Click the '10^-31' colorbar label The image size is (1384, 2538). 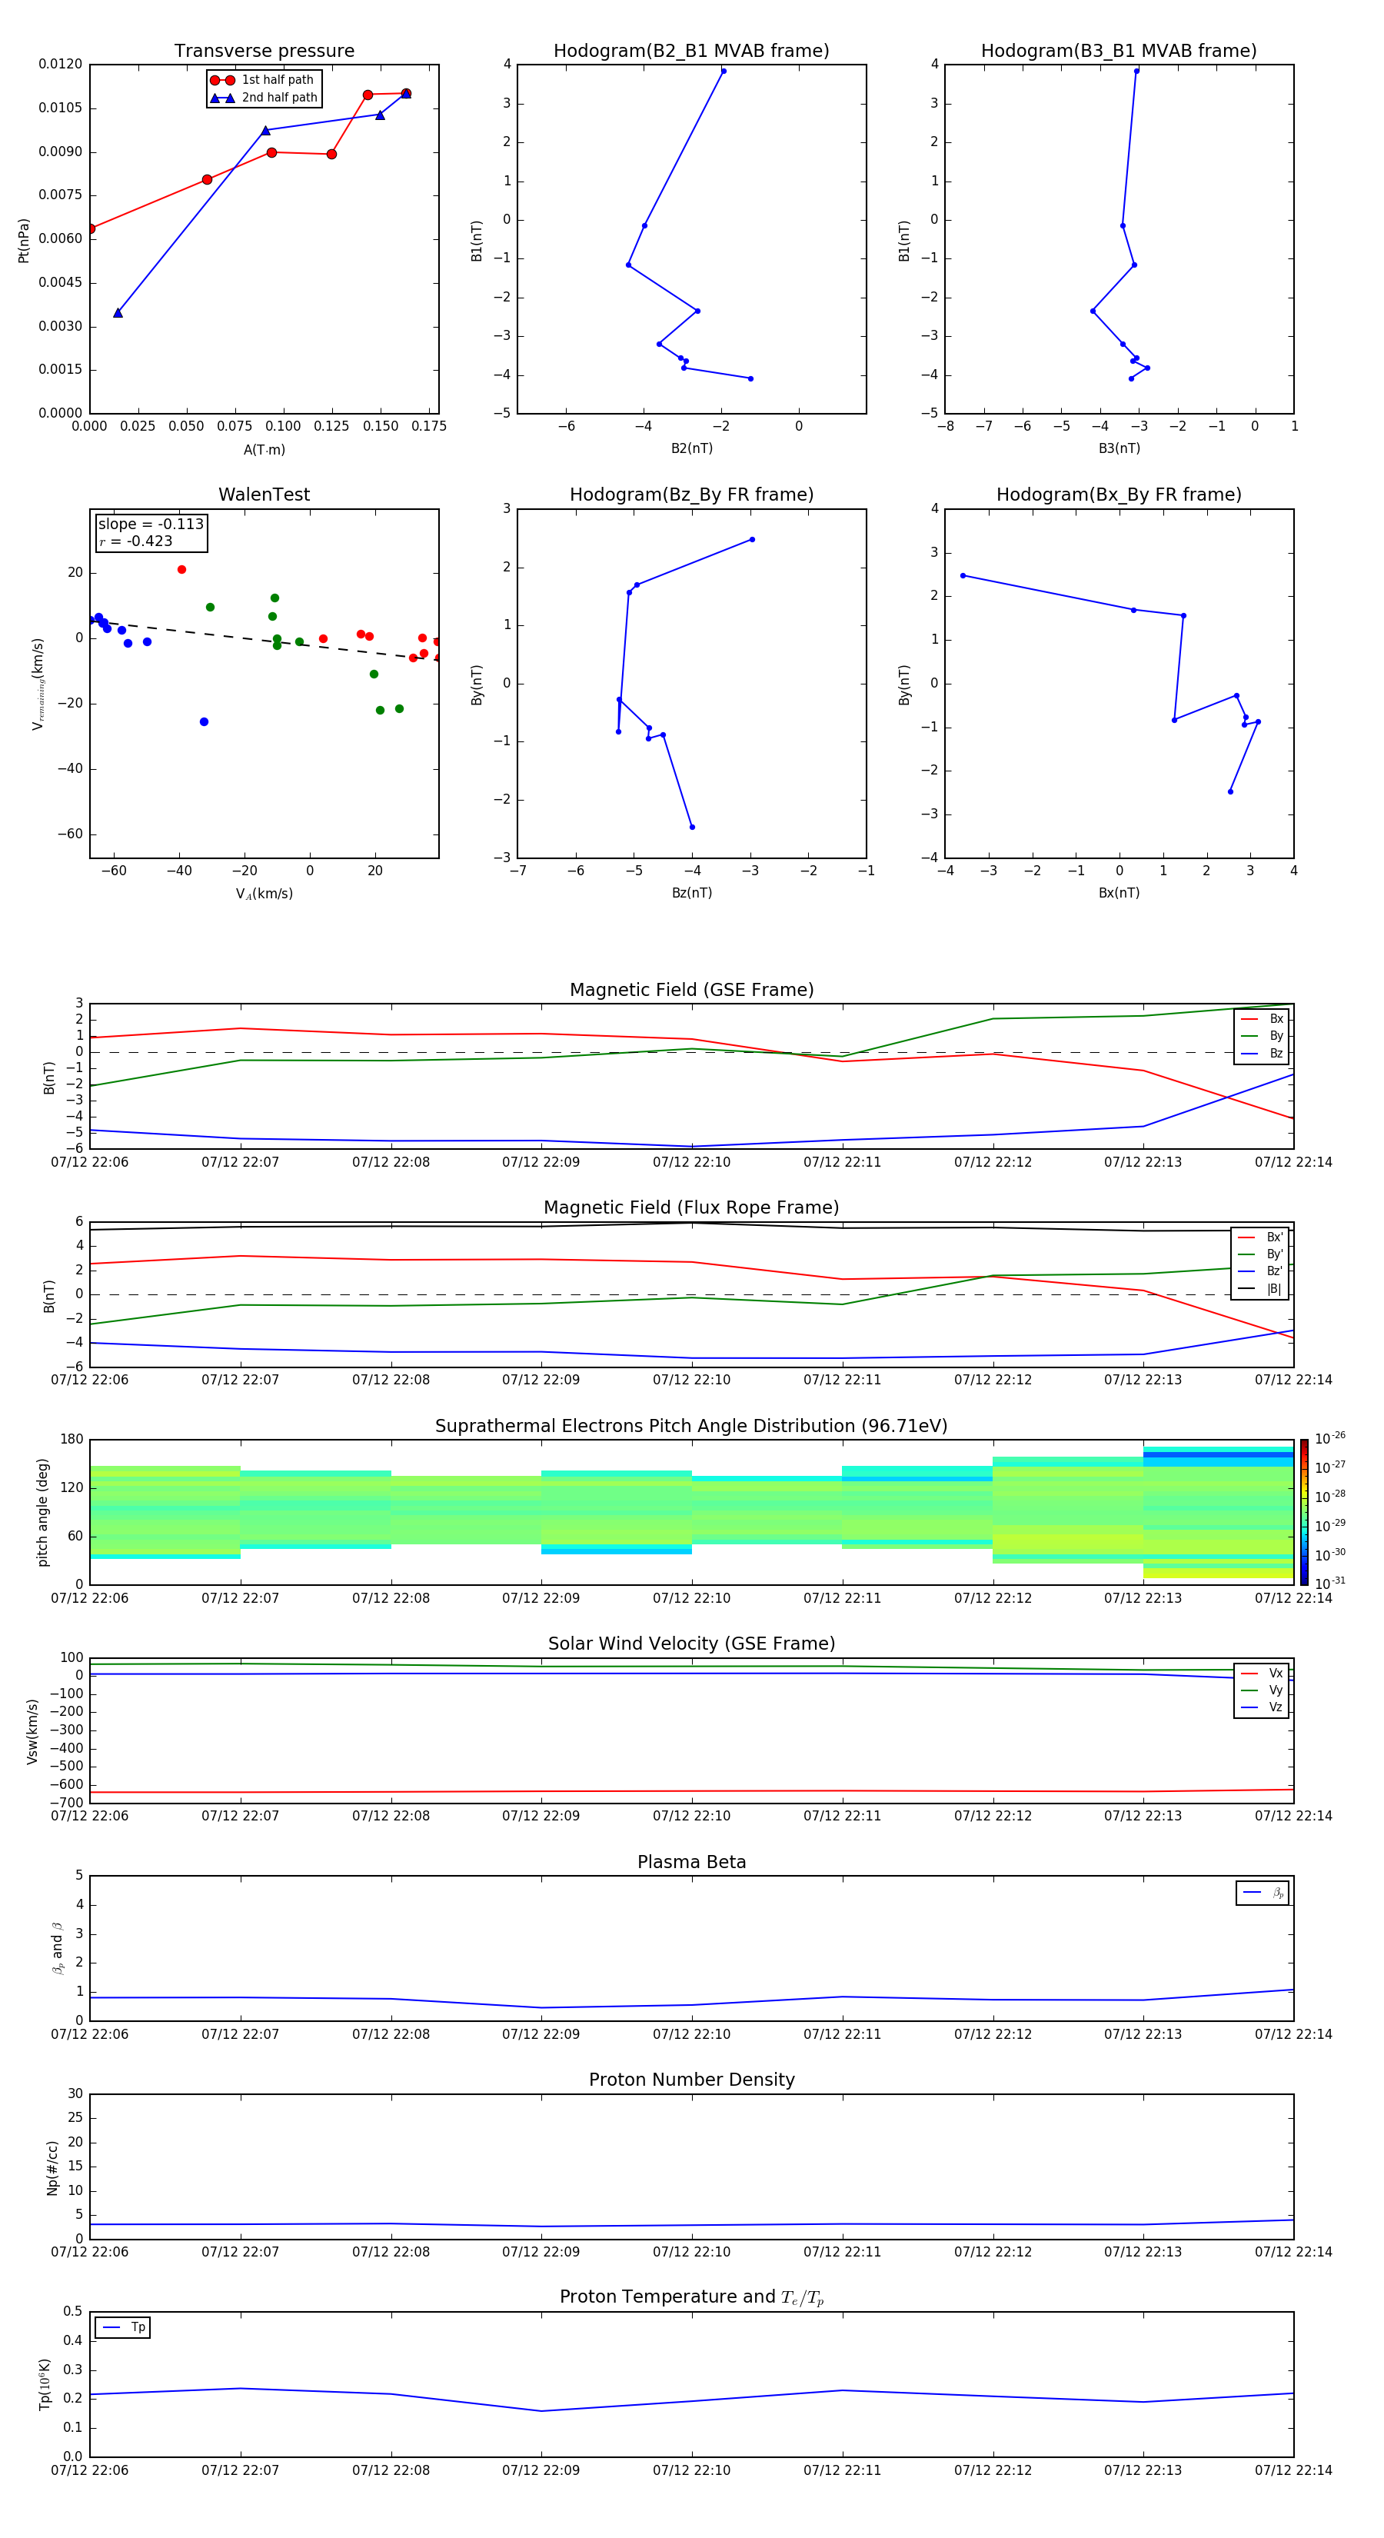coord(1329,1584)
